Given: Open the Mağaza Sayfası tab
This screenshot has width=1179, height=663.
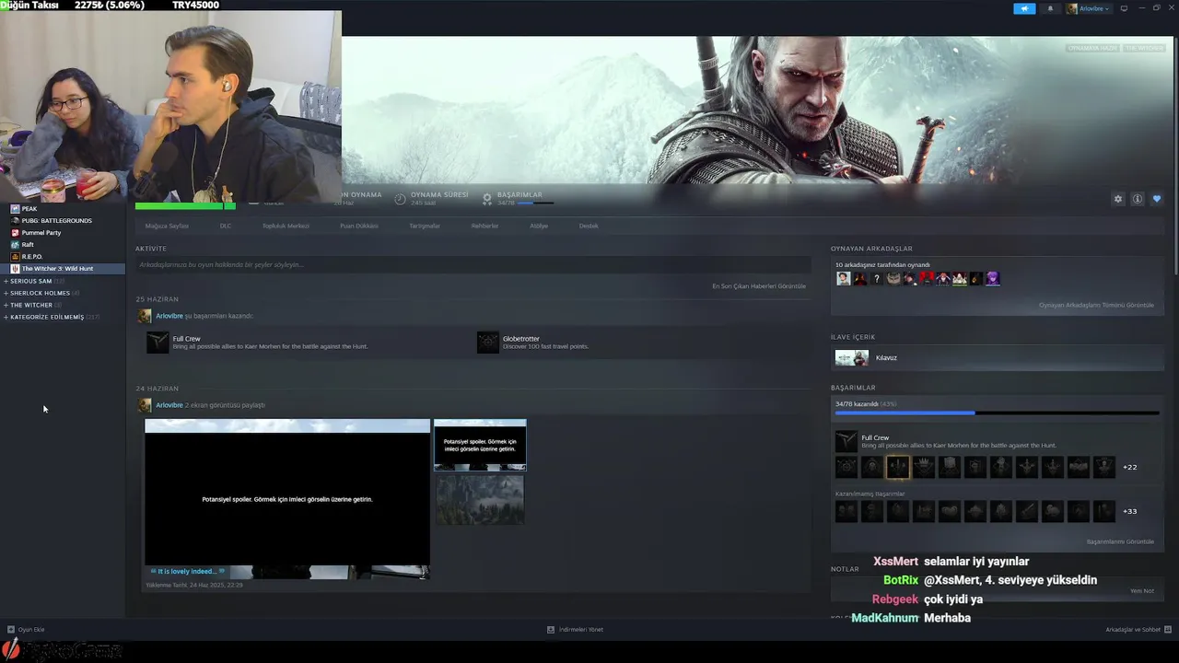Looking at the screenshot, I should pyautogui.click(x=167, y=226).
